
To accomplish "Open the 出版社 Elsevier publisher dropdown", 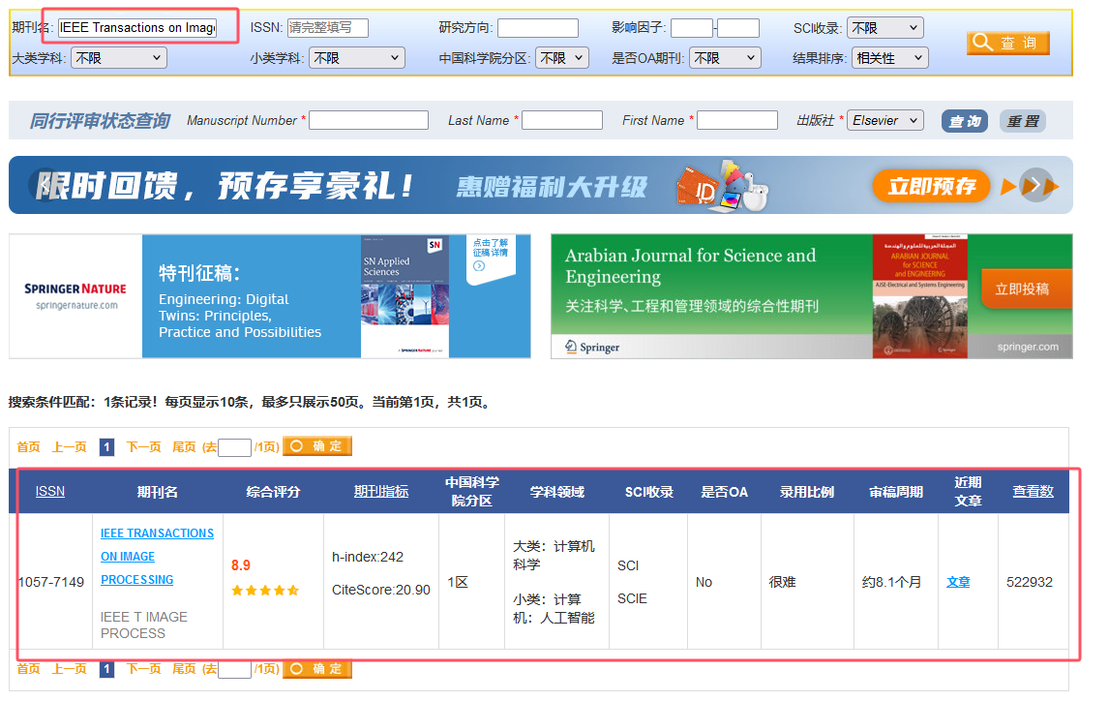I will click(x=885, y=120).
